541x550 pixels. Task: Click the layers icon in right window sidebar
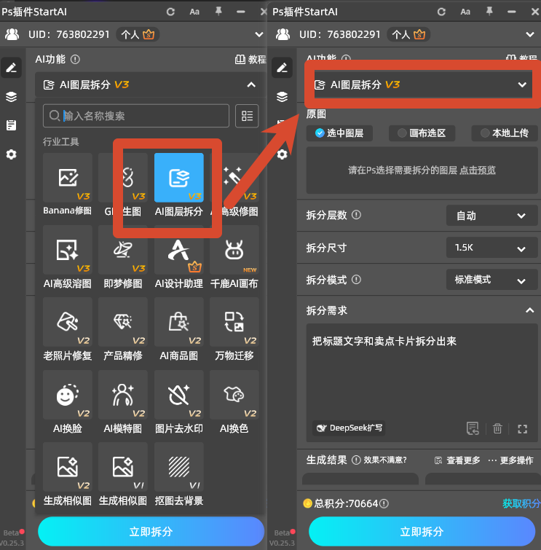pos(282,96)
